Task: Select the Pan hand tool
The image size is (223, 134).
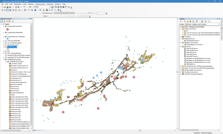Action: click(8, 10)
